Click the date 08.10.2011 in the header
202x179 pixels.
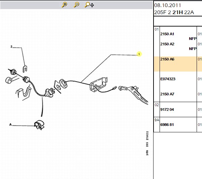pos(167,5)
